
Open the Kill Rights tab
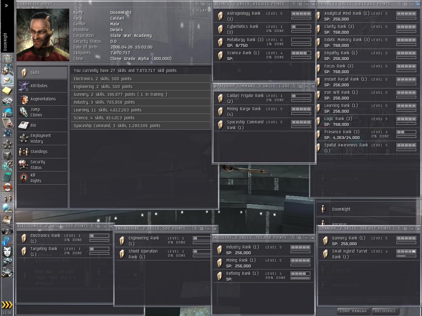[42, 178]
